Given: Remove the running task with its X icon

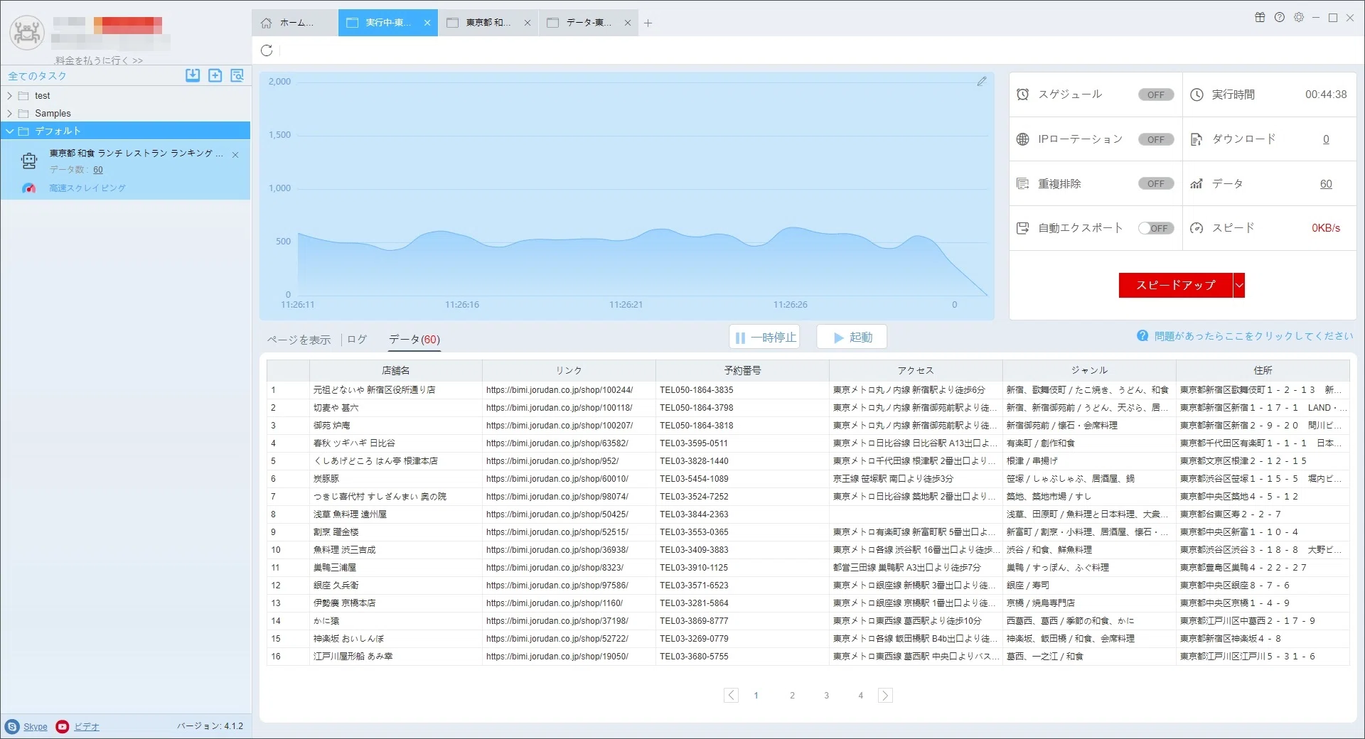Looking at the screenshot, I should (235, 154).
